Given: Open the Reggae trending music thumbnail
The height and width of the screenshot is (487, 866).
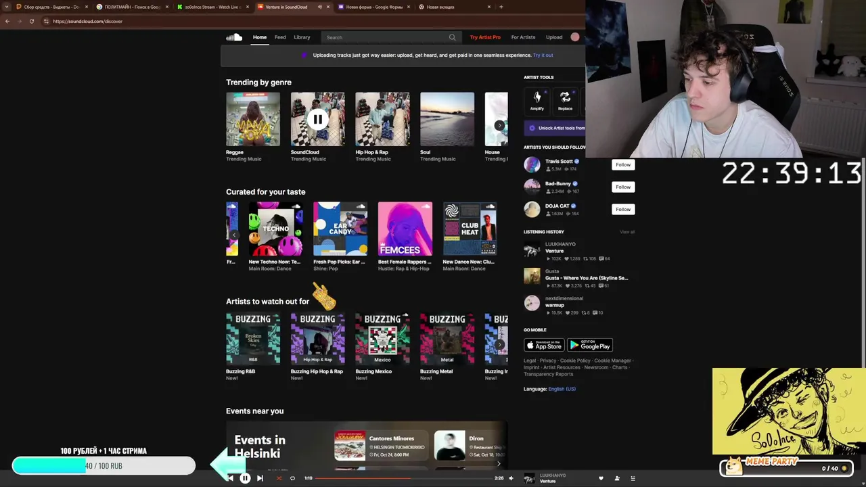Looking at the screenshot, I should [253, 119].
